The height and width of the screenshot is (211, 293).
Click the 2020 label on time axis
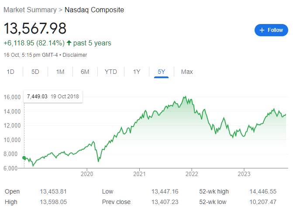pos(87,173)
